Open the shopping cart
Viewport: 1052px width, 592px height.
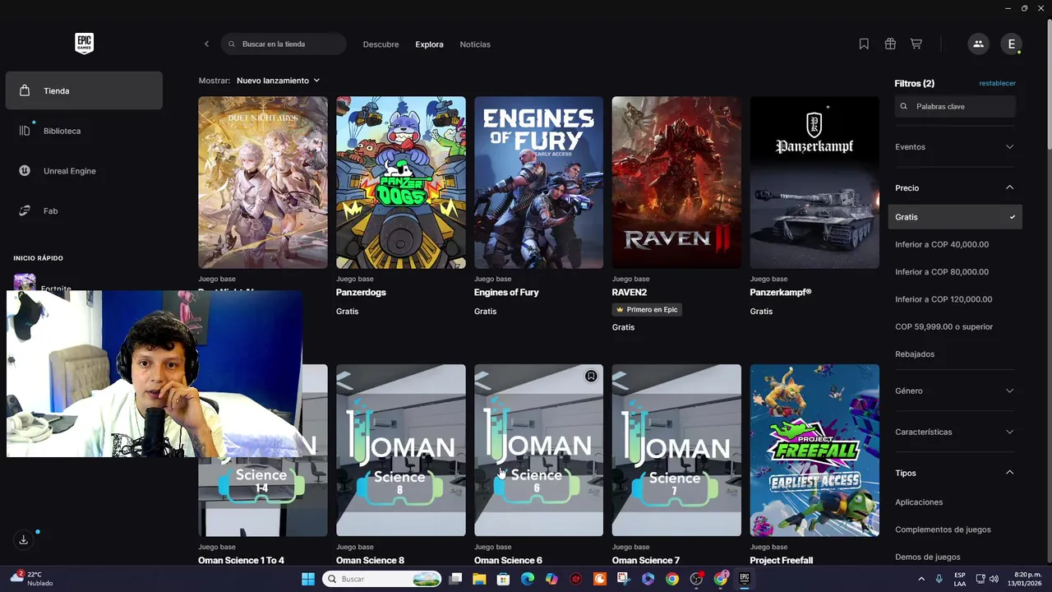pyautogui.click(x=916, y=44)
